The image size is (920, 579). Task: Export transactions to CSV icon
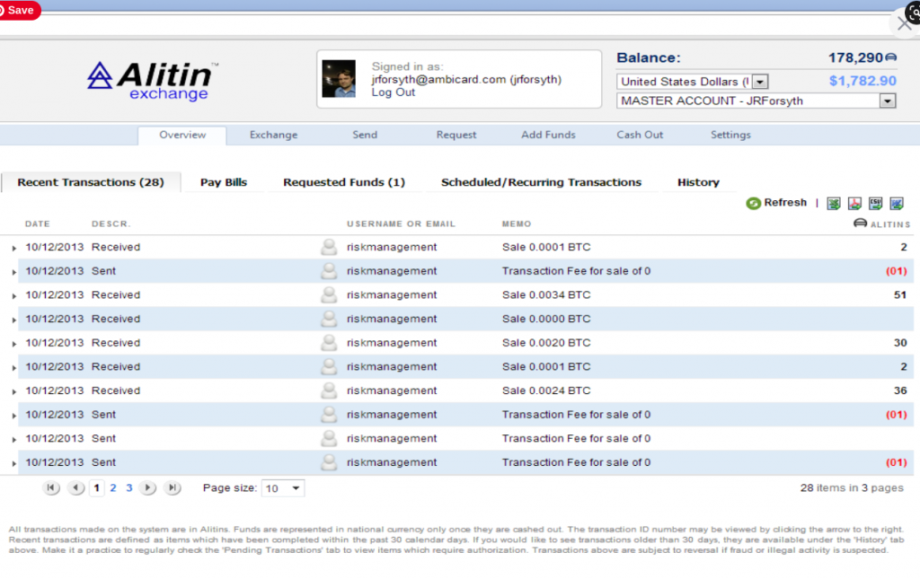tap(875, 204)
